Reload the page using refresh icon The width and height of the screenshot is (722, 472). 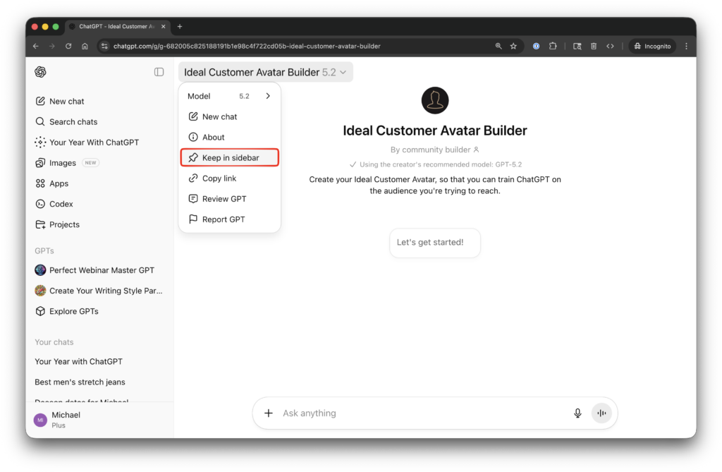coord(68,46)
